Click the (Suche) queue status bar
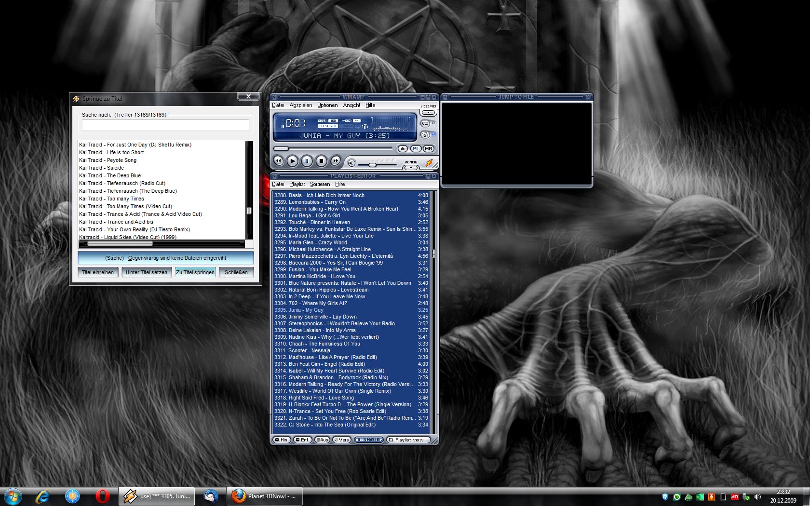 (x=165, y=258)
